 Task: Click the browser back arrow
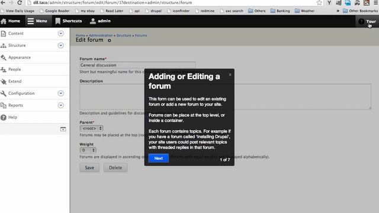coord(2,2)
